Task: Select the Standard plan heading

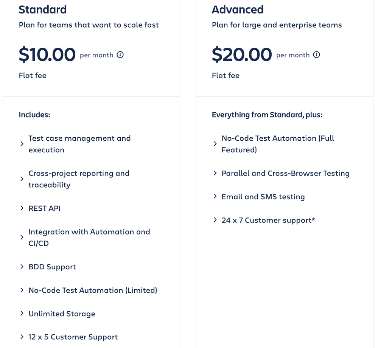Action: 42,9
